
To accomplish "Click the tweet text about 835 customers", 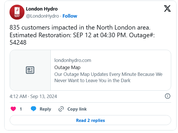I will (x=82, y=35).
